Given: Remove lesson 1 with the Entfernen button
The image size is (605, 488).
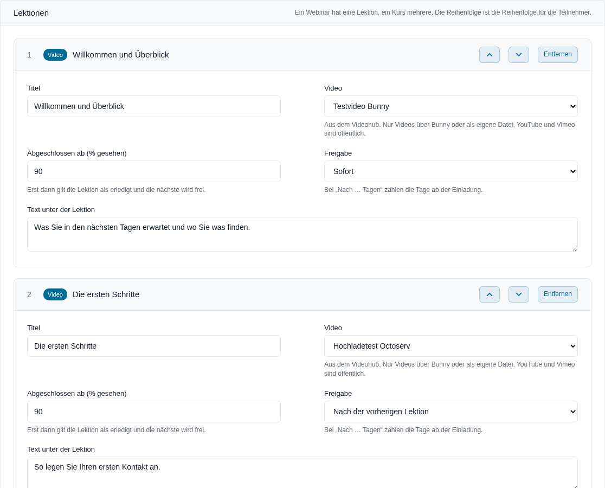Looking at the screenshot, I should [x=557, y=55].
